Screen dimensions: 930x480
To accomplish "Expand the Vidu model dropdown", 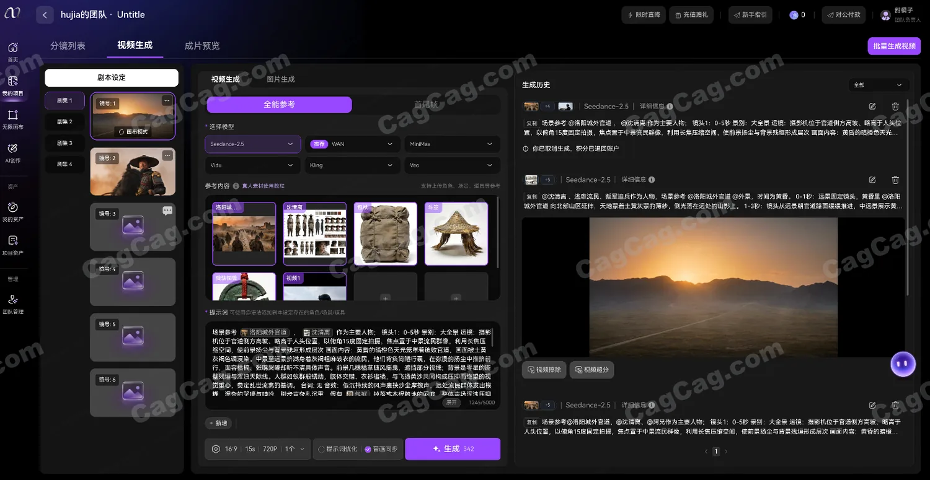I will (x=253, y=166).
